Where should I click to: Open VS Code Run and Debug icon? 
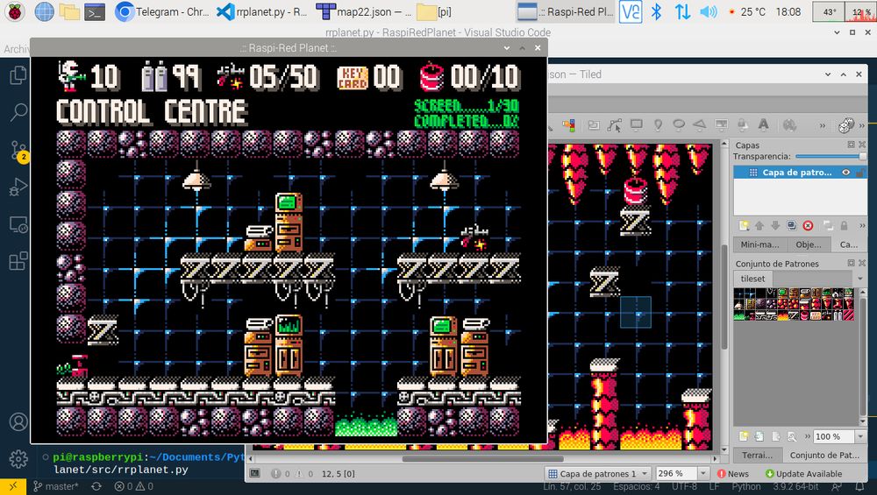tap(18, 187)
